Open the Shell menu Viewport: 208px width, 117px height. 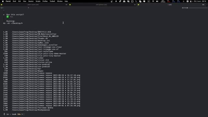click(x=14, y=1)
